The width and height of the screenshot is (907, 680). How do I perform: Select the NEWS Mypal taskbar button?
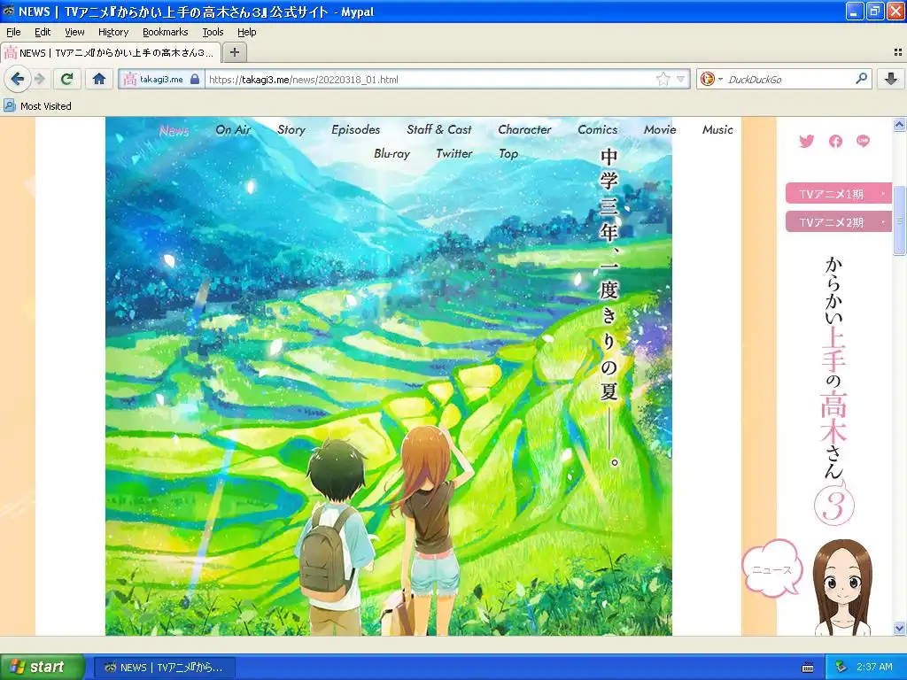[x=164, y=668]
